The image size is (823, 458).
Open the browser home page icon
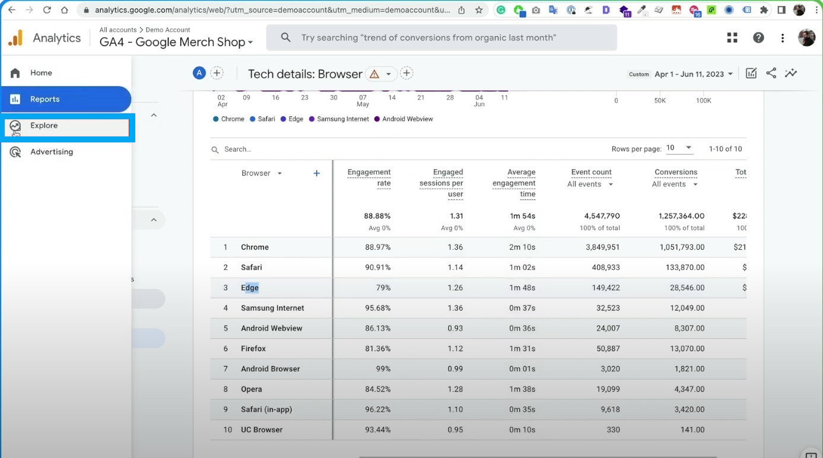pyautogui.click(x=65, y=10)
